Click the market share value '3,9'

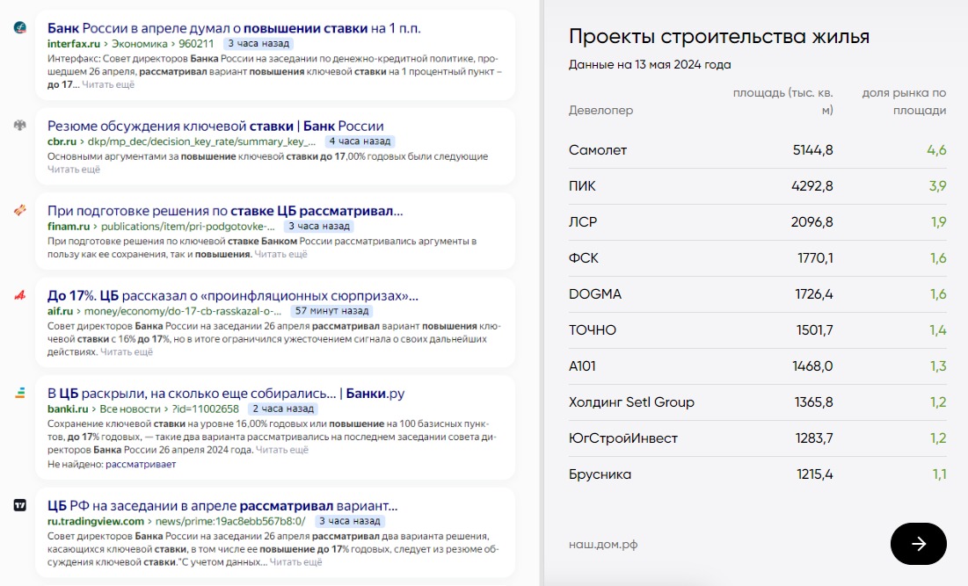point(938,185)
